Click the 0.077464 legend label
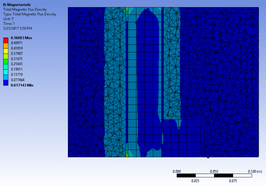The height and width of the screenshot is (186, 266). coord(19,80)
